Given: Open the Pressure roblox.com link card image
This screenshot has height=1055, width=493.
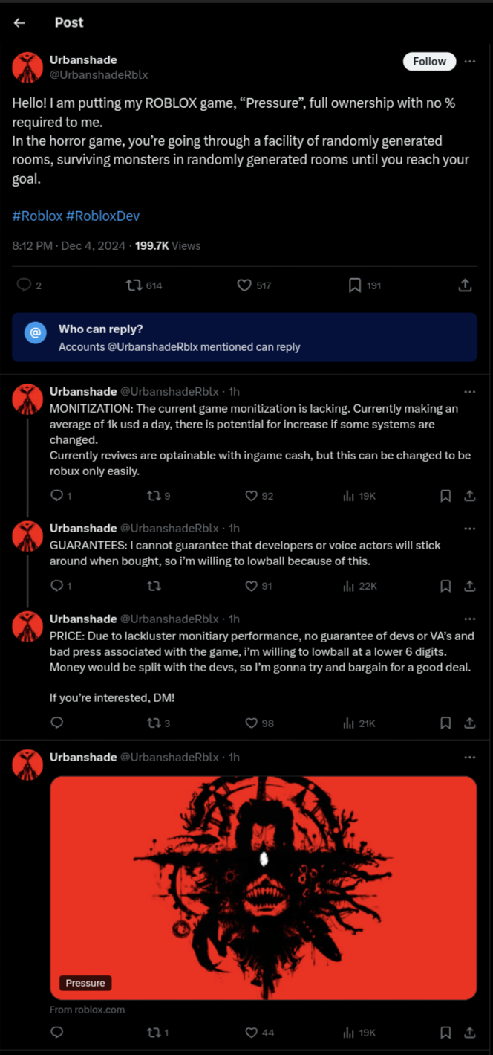Looking at the screenshot, I should click(x=263, y=888).
